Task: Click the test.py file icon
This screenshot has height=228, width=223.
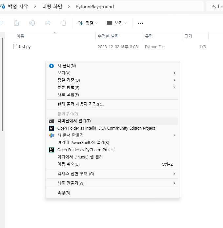Action: pos(15,47)
